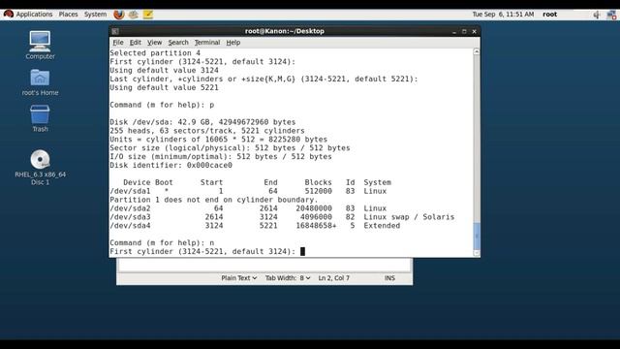The image size is (620, 349).
Task: Click Ln 2, Col 7 in editor status bar
Action: [333, 278]
